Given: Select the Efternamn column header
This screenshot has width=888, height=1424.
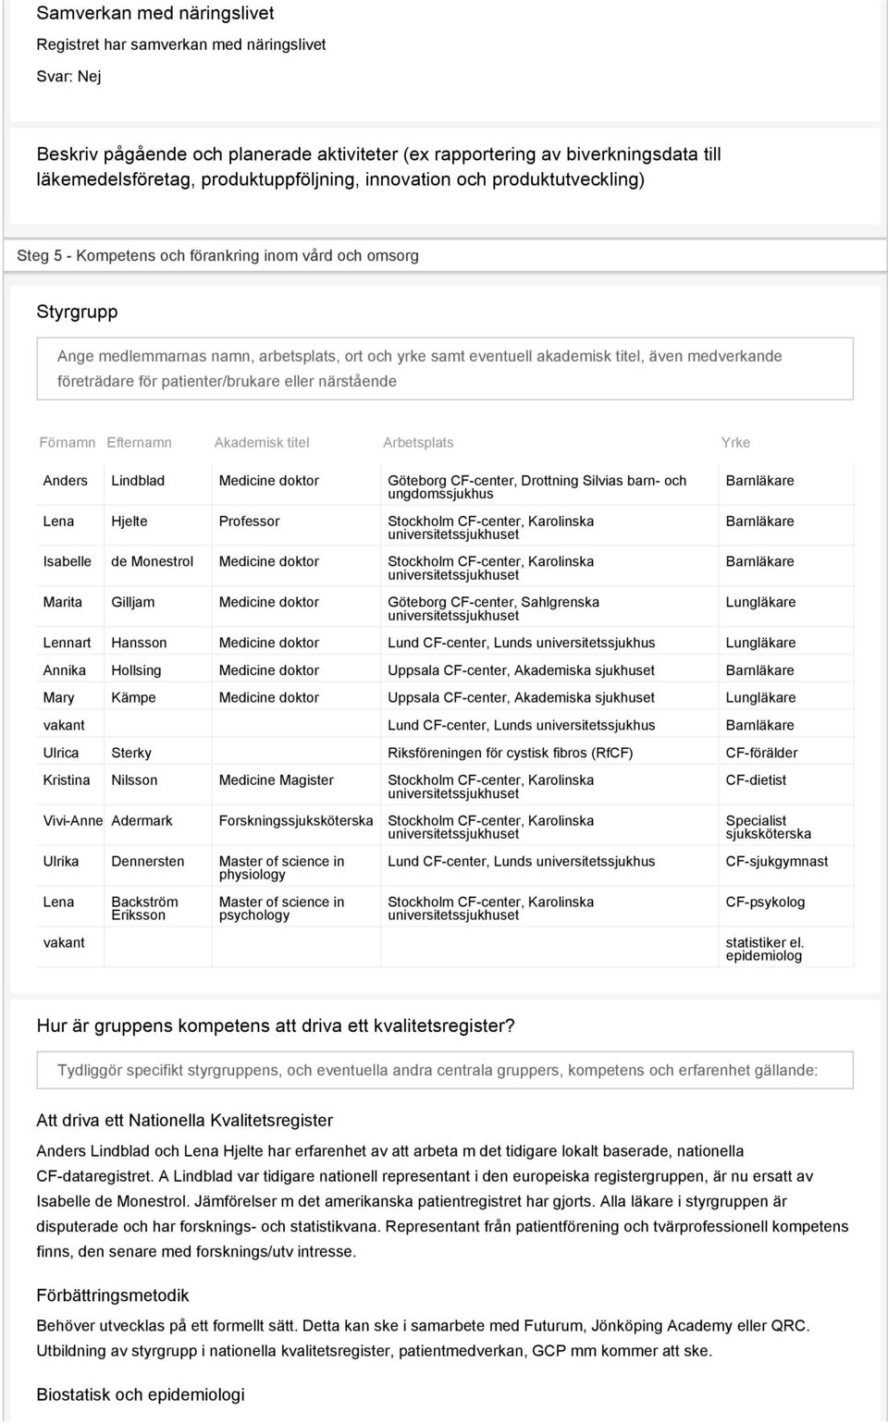Looking at the screenshot, I should 140,443.
